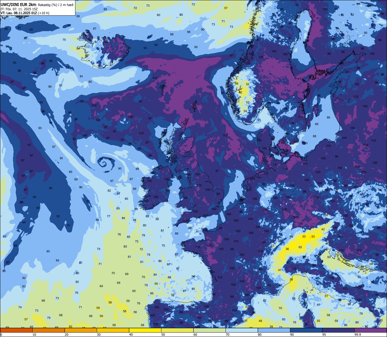The height and width of the screenshot is (337, 387).
Task: Click the '64' value over the Atlantic
Action: [x=101, y=286]
